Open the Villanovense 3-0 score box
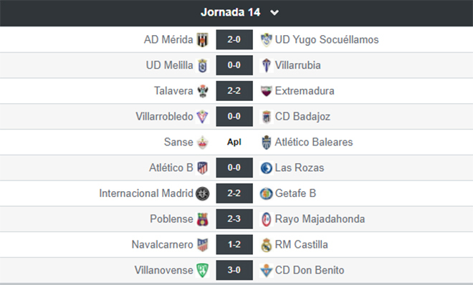The width and height of the screenshot is (473, 285). [x=234, y=270]
